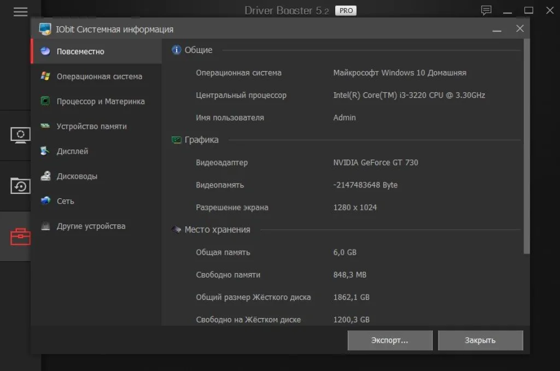560x371 pixels.
Task: Click the -2147483648 Byte video memory value
Action: click(365, 185)
